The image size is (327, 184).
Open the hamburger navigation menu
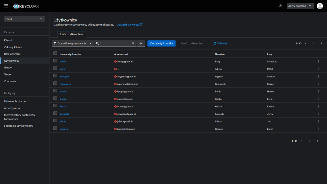pyautogui.click(x=6, y=6)
